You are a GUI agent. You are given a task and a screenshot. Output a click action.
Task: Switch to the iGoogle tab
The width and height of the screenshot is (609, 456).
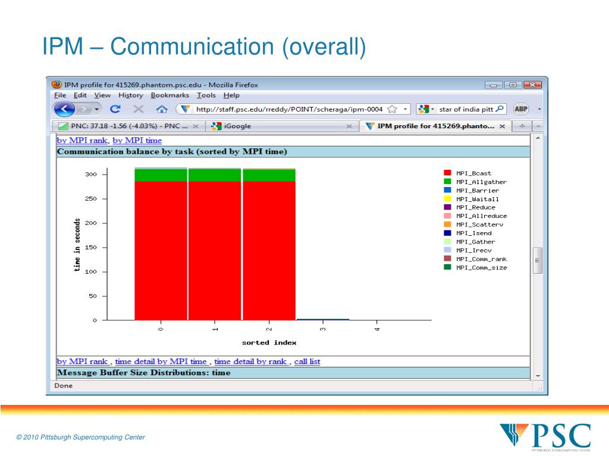tap(238, 126)
